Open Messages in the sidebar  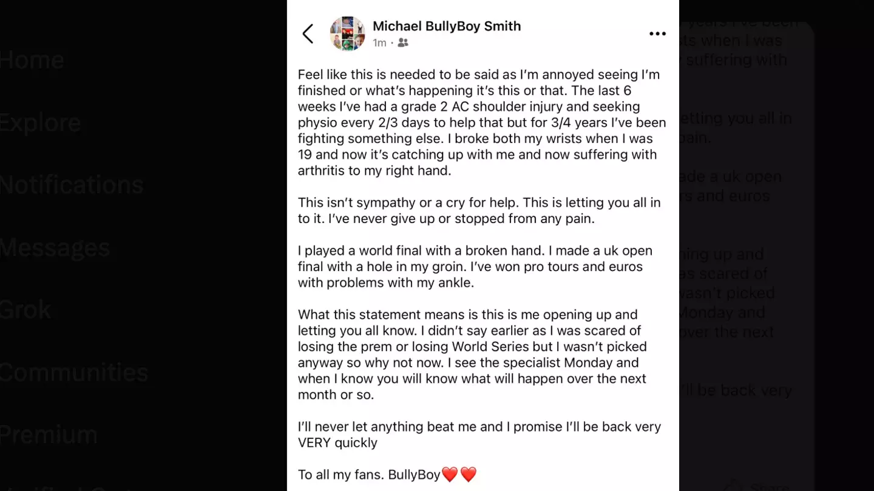tap(55, 247)
